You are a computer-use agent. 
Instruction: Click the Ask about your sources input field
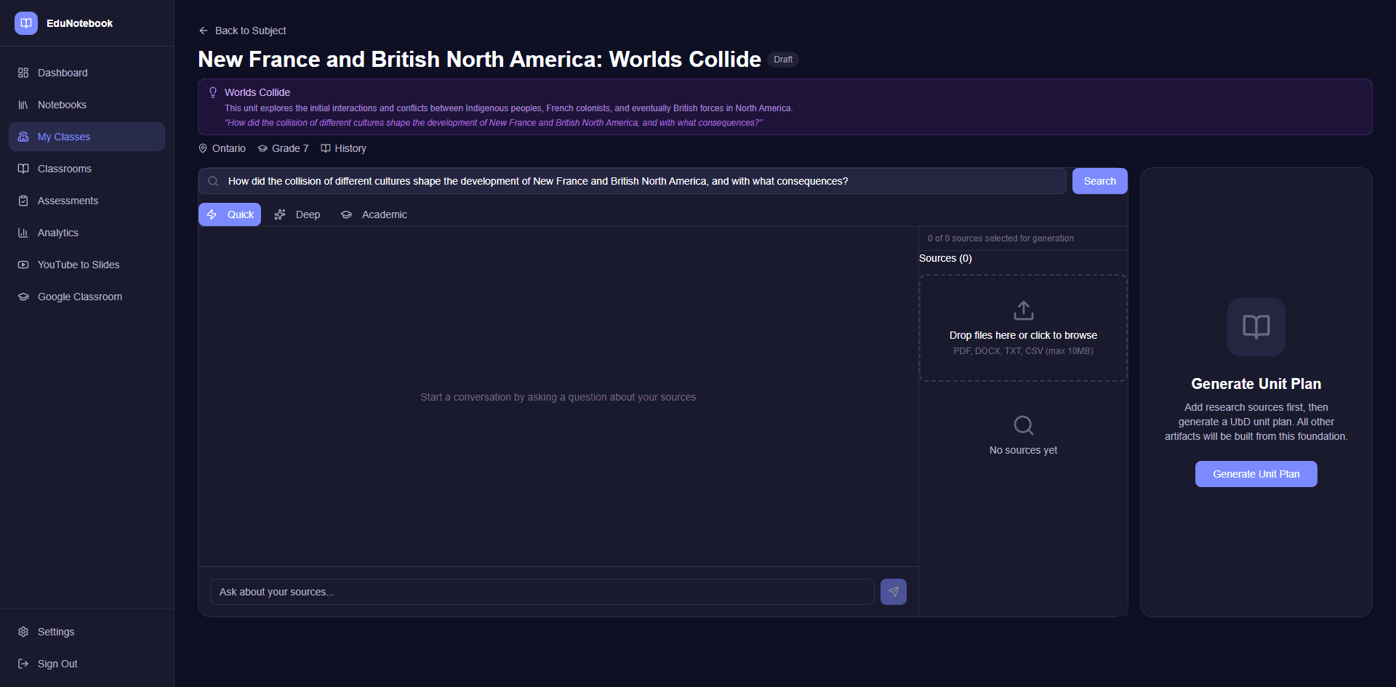(x=542, y=592)
